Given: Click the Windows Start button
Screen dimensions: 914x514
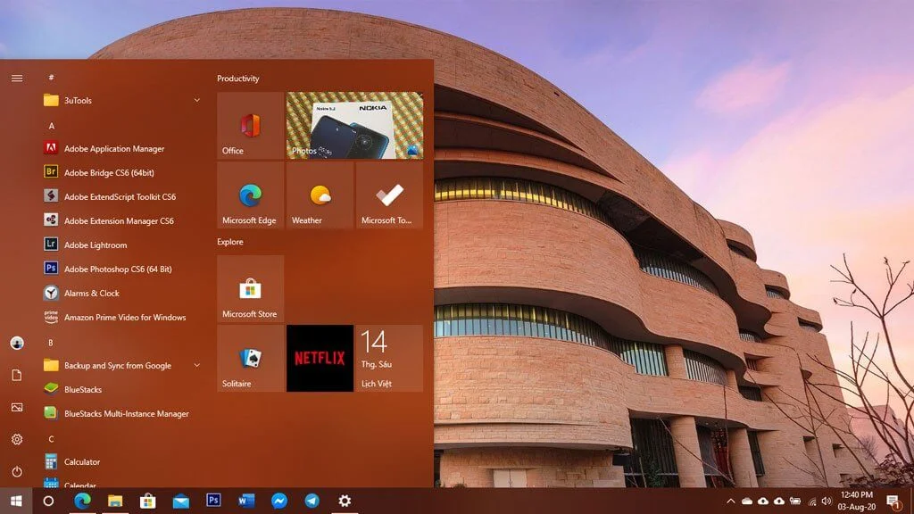Looking at the screenshot, I should (x=16, y=501).
